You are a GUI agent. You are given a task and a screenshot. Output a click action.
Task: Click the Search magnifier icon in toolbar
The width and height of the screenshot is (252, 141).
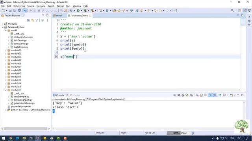click(x=232, y=11)
